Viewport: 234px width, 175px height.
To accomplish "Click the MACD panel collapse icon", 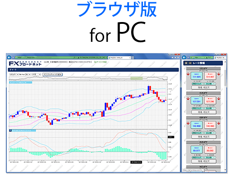I will 10,130.
